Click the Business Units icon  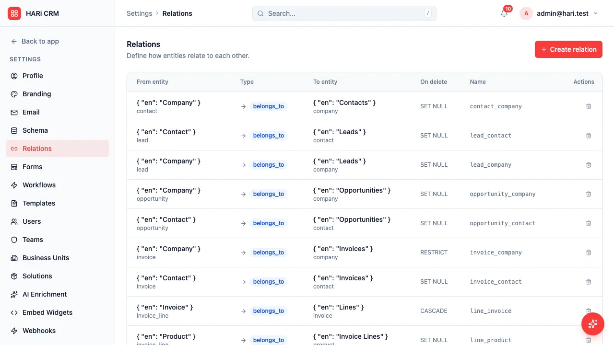14,258
